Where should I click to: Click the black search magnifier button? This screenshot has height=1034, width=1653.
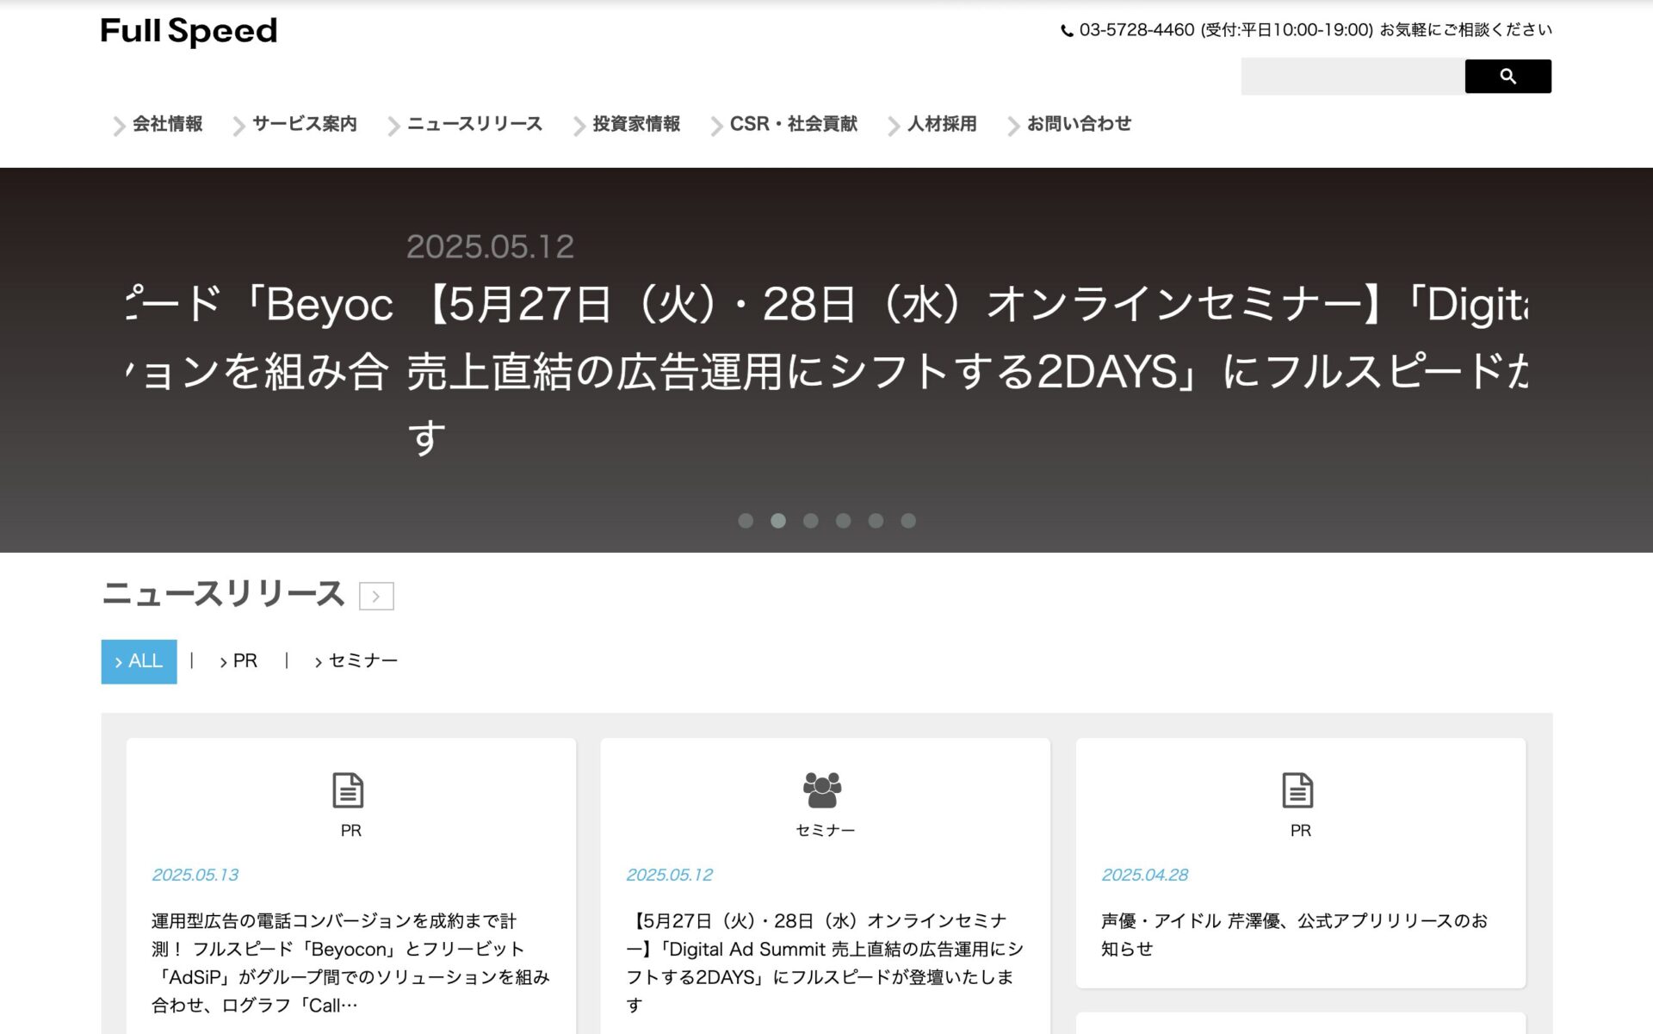coord(1508,77)
